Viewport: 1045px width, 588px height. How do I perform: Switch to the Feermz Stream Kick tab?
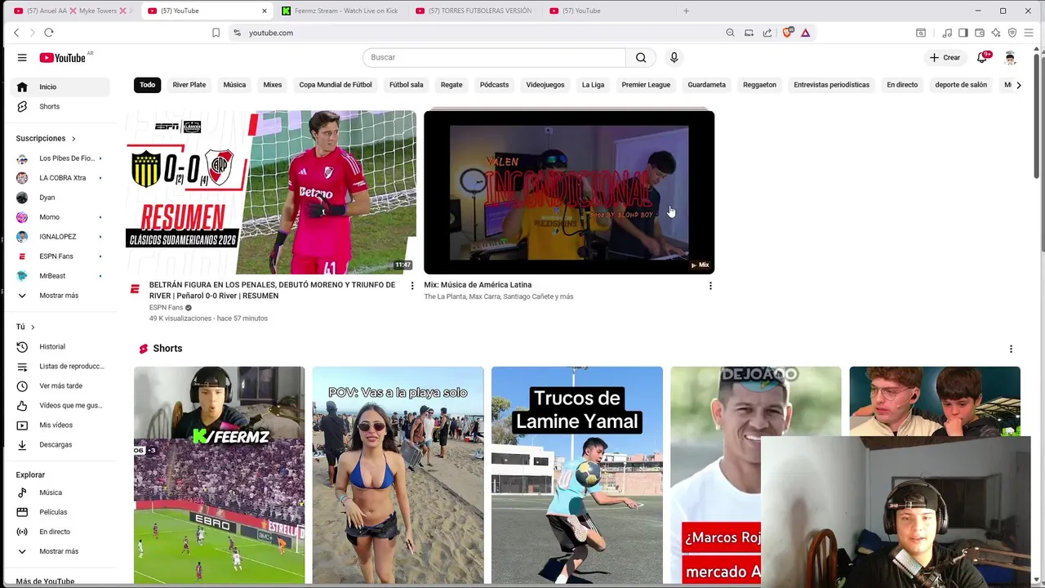pos(340,11)
